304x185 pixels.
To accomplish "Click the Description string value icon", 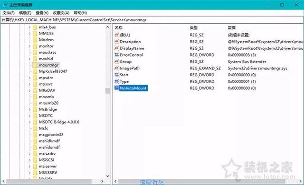I will click(x=116, y=42).
